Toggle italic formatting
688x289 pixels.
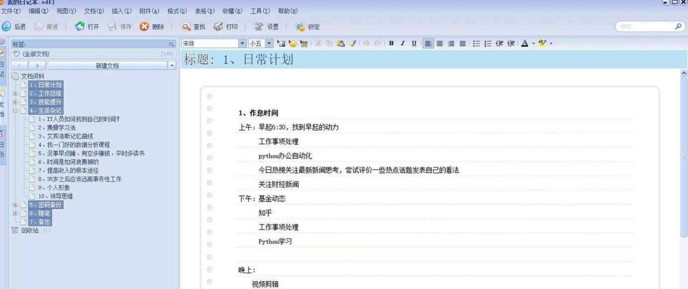coord(403,43)
